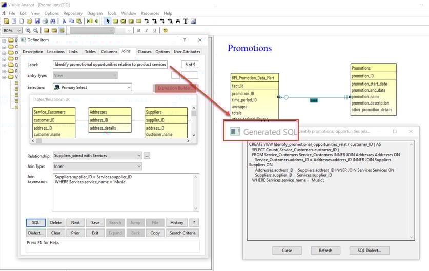
Task: Open the Tables tab in Define Item
Action: [x=90, y=51]
